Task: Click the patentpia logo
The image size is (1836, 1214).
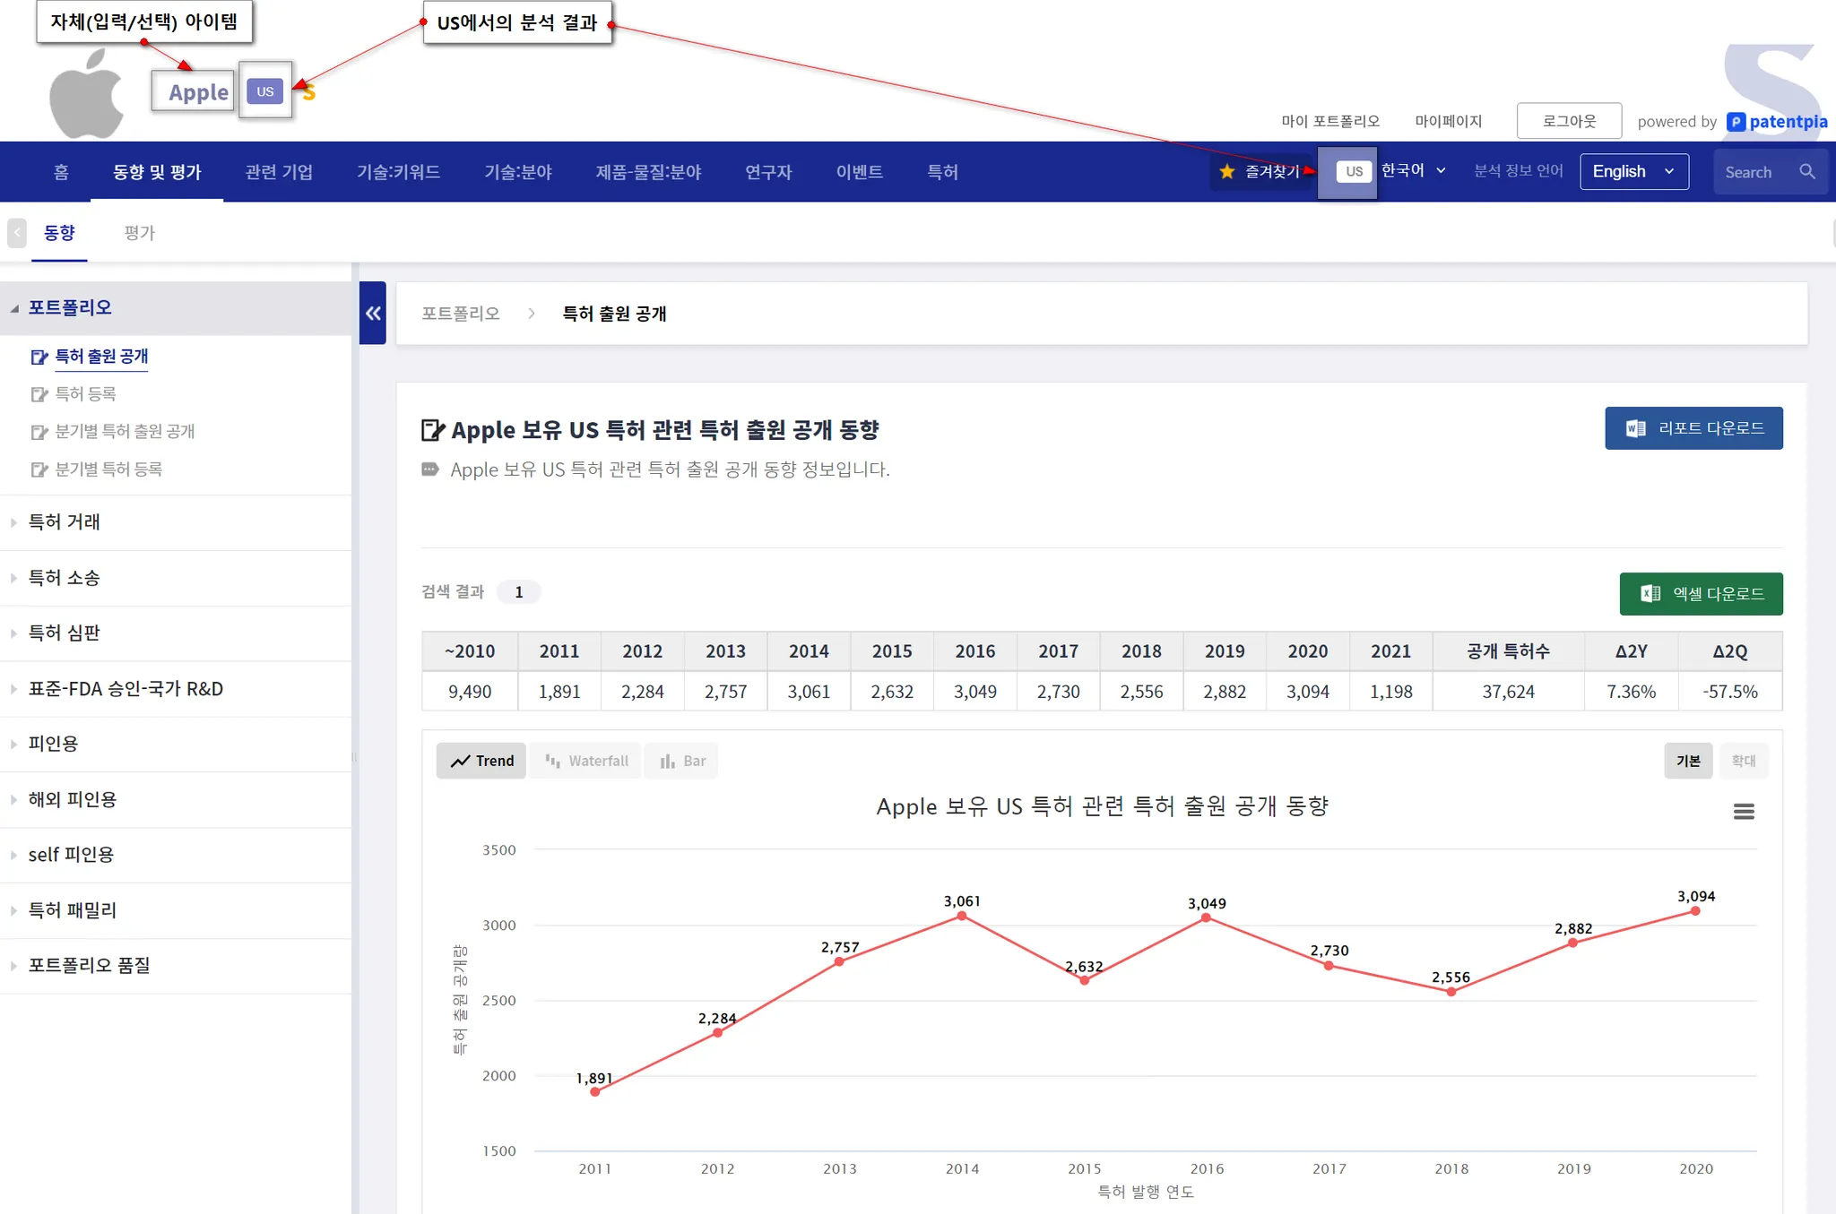Action: 1777,121
